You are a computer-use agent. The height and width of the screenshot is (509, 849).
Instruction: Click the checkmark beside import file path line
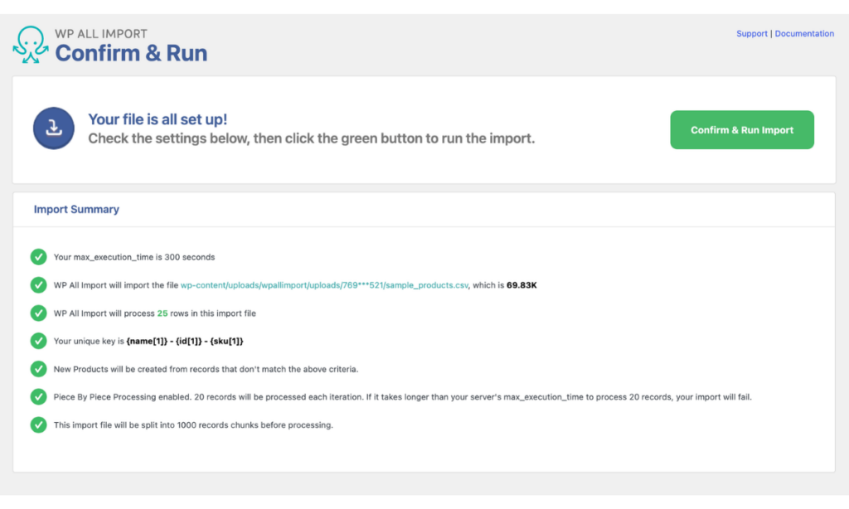point(38,285)
